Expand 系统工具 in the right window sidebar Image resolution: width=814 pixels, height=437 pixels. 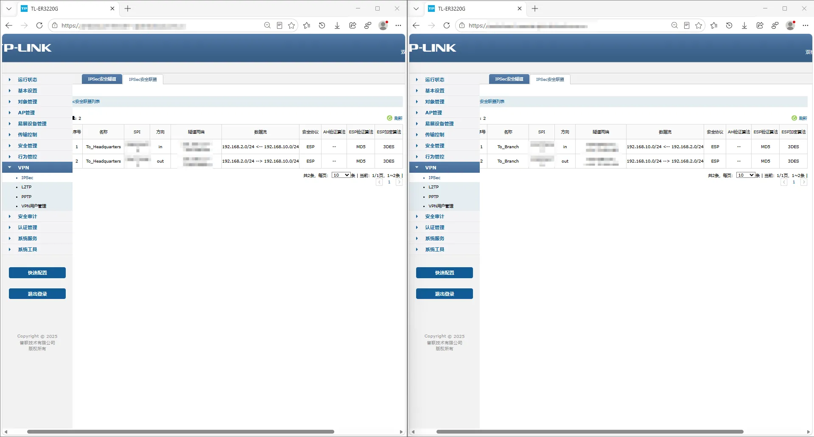point(434,249)
